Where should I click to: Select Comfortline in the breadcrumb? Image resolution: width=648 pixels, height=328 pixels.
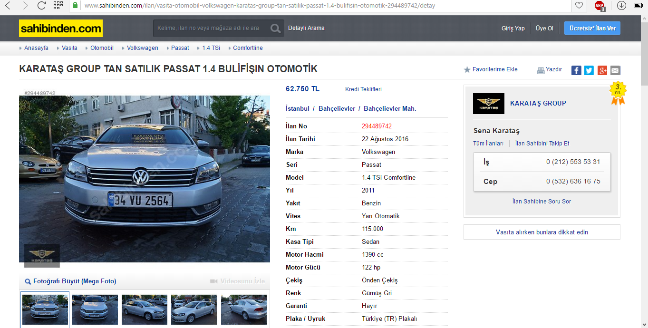point(248,48)
